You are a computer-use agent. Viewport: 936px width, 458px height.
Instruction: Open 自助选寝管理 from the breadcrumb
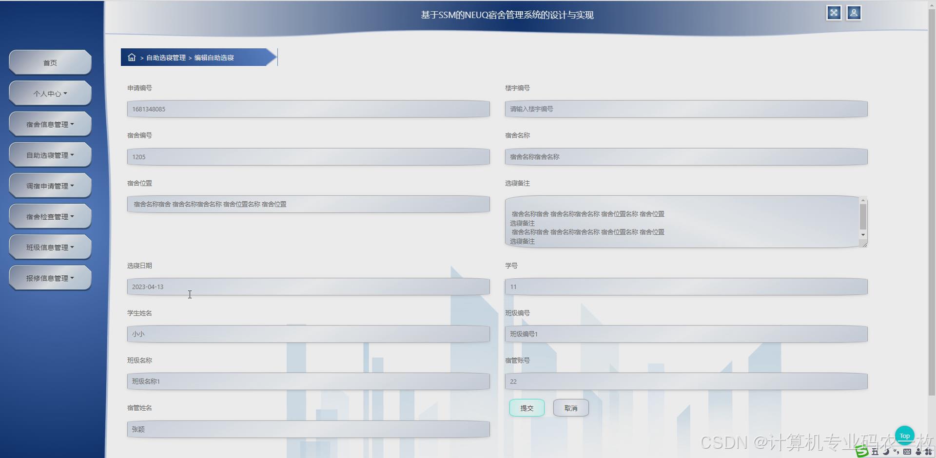pos(165,57)
